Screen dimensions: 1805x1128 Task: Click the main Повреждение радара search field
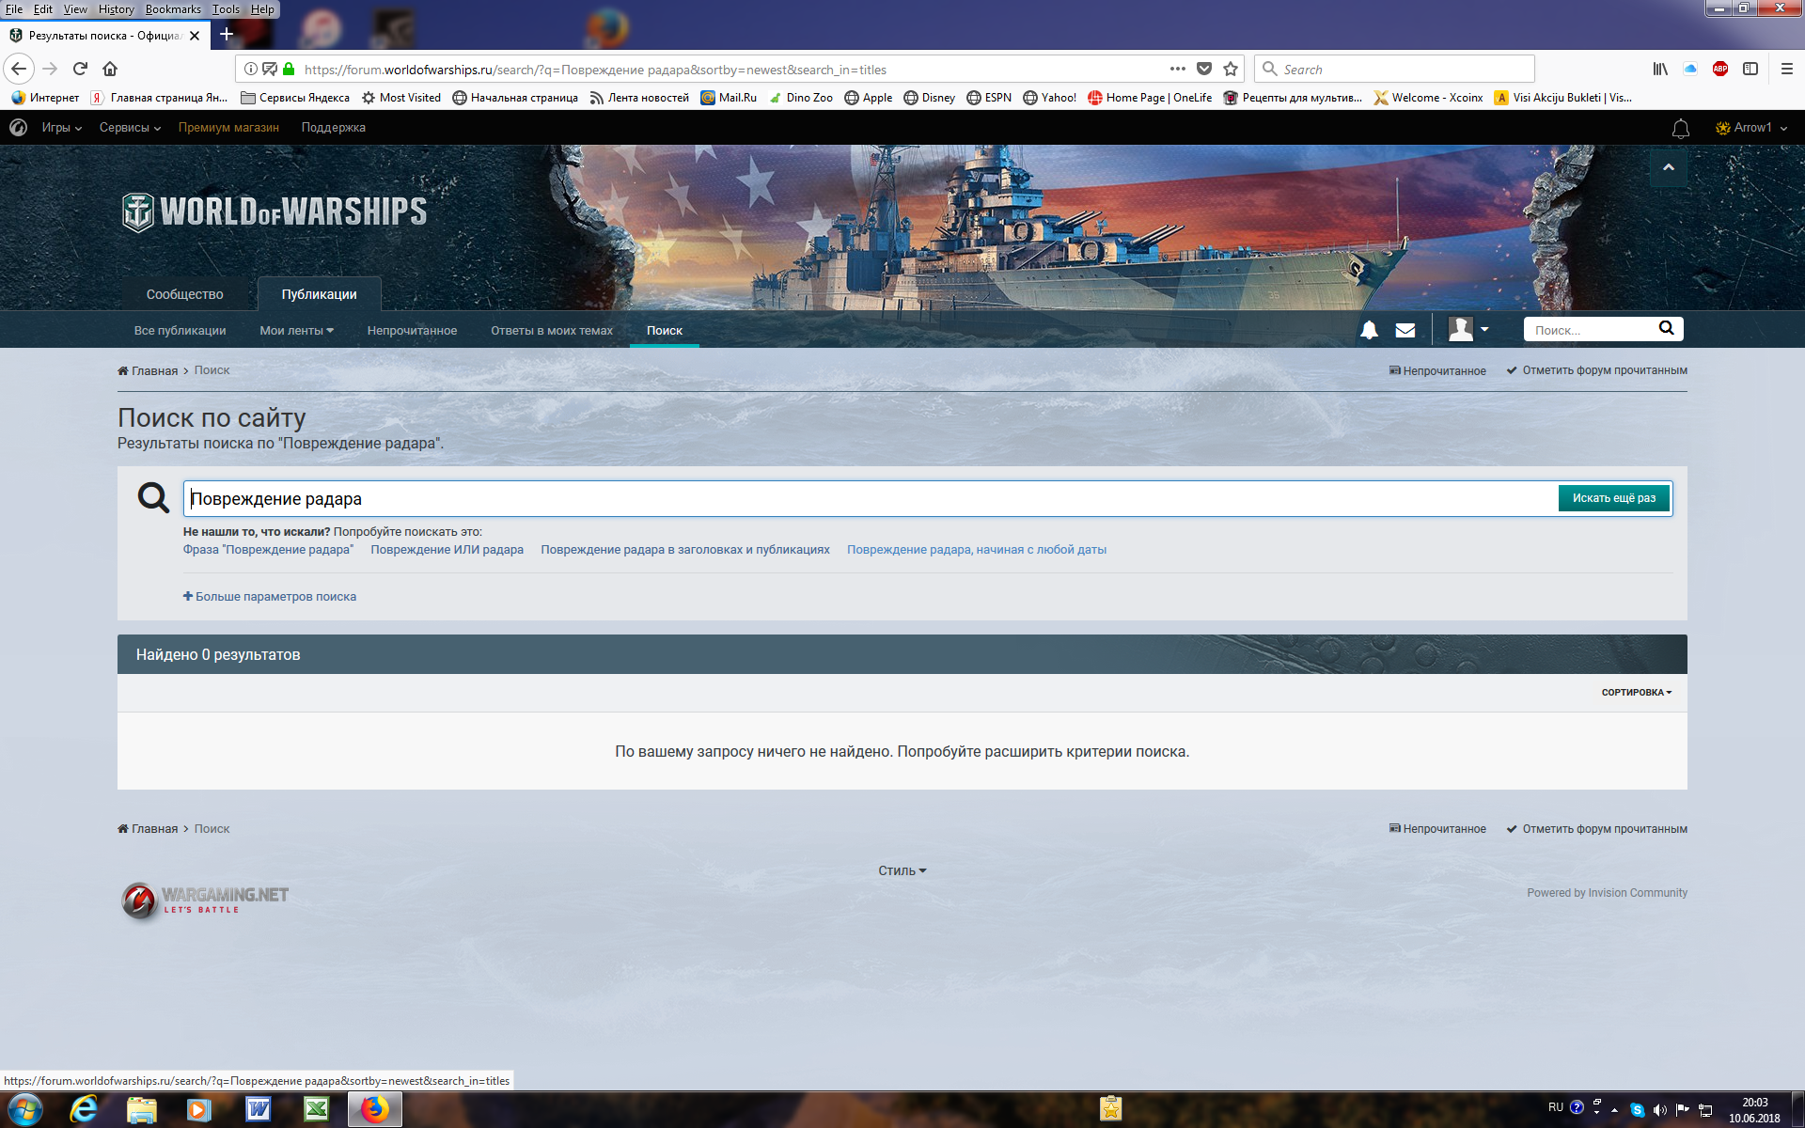point(870,498)
